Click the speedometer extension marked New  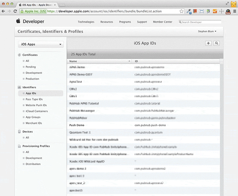[x=228, y=11]
